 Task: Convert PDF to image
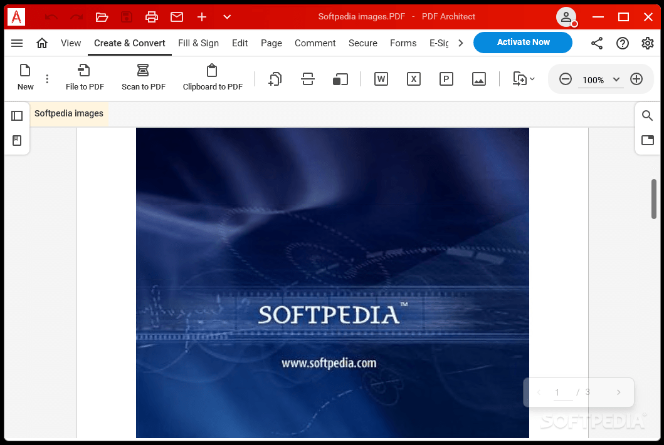[x=479, y=79]
